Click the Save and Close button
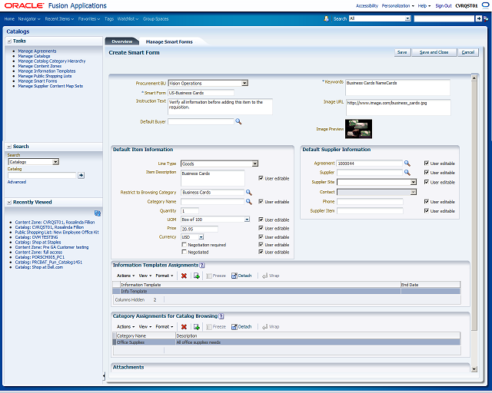Image resolution: width=492 pixels, height=393 pixels. [434, 52]
